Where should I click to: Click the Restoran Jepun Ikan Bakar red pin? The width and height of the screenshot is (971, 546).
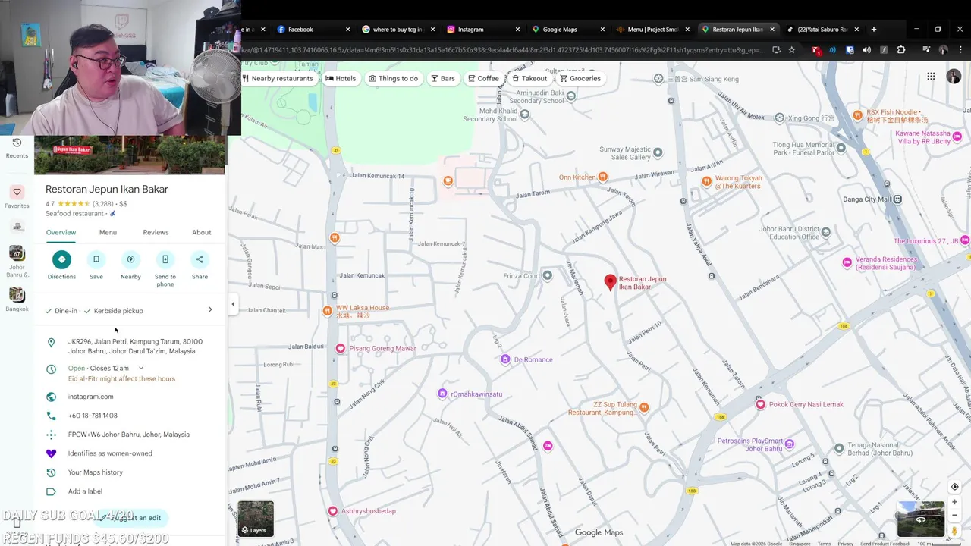coord(610,282)
